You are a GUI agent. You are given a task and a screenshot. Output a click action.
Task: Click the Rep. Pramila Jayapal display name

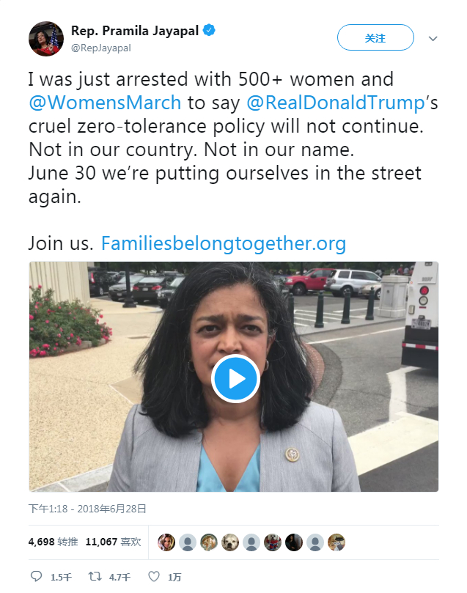(x=135, y=31)
